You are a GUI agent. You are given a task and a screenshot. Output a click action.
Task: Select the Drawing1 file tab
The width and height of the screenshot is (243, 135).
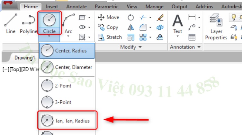pyautogui.click(x=25, y=58)
